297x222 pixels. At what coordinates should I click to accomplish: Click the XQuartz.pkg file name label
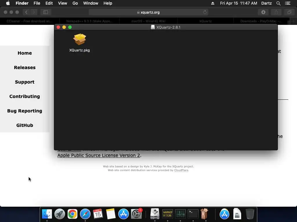pos(79,50)
